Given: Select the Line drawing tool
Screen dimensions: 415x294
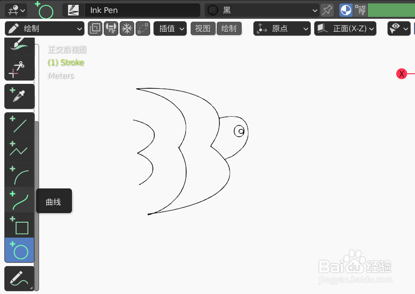Looking at the screenshot, I should (19, 125).
